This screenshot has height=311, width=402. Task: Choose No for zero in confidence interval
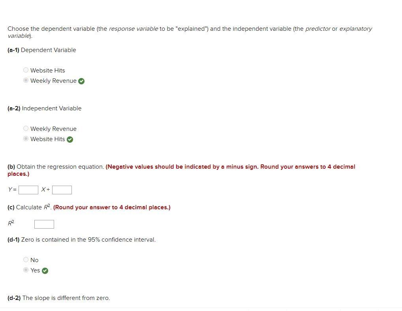(26, 259)
